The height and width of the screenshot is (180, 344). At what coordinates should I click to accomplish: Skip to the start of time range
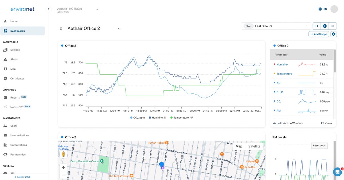(317, 26)
